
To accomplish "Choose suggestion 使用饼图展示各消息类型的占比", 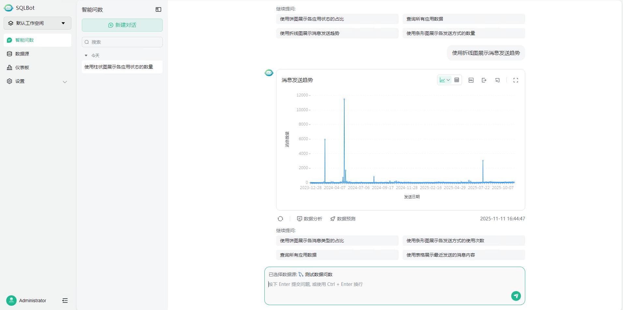I will point(337,241).
